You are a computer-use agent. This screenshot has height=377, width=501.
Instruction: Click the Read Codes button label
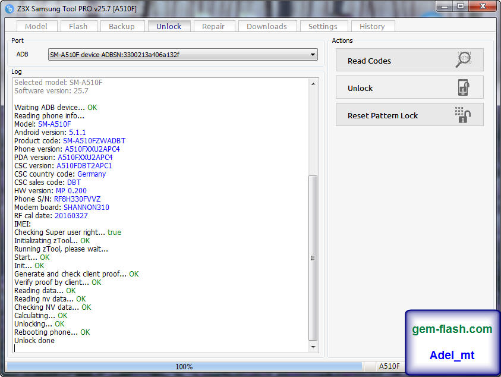click(x=369, y=61)
